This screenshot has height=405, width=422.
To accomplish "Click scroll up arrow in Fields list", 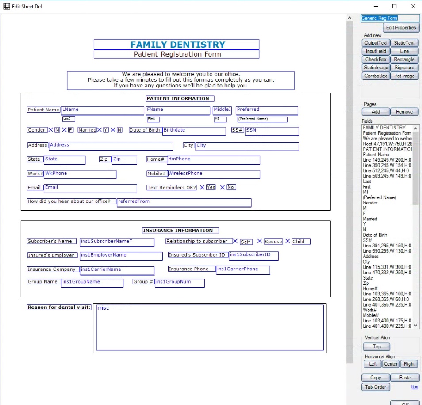I will coord(415,129).
